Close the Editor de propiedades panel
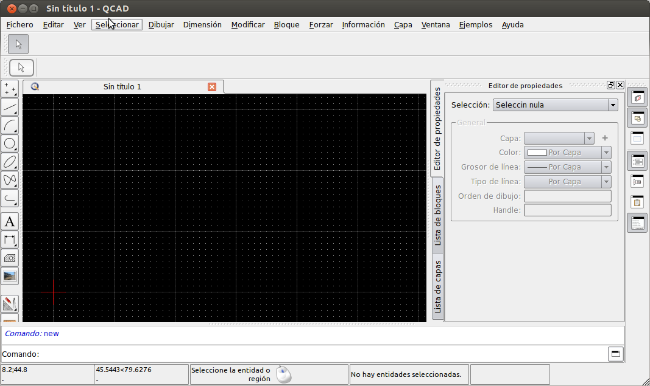650x386 pixels. (620, 85)
